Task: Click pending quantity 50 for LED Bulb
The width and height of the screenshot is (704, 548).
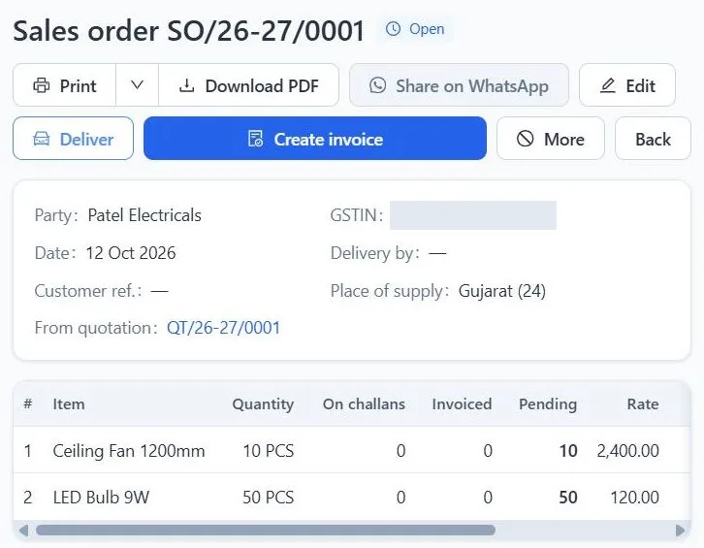Action: [x=568, y=498]
